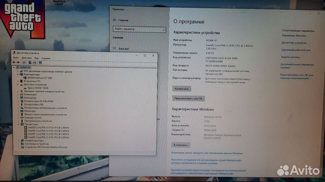Expand the Клавиатуры node
Screen dimensions: 325x182
pyautogui.click(x=18, y=94)
